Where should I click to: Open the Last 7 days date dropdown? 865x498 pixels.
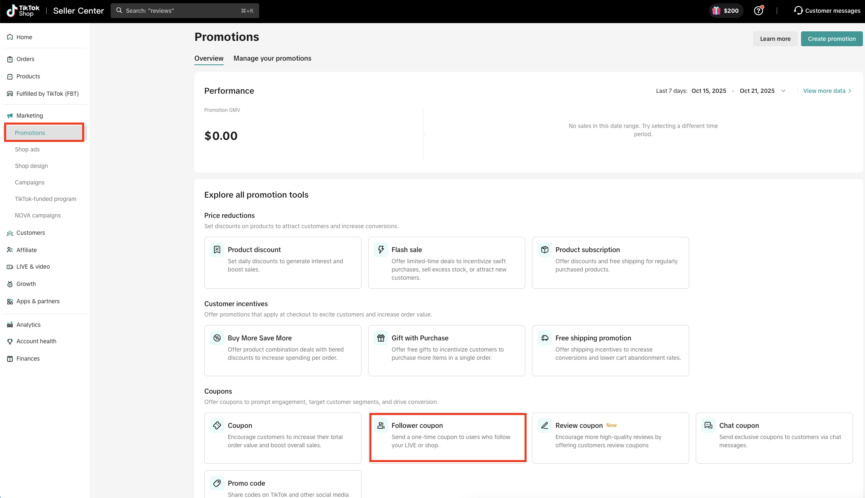[x=783, y=91]
